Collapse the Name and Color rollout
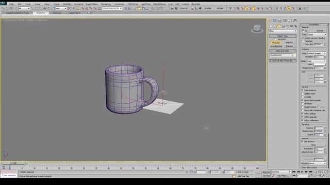 tap(283, 51)
